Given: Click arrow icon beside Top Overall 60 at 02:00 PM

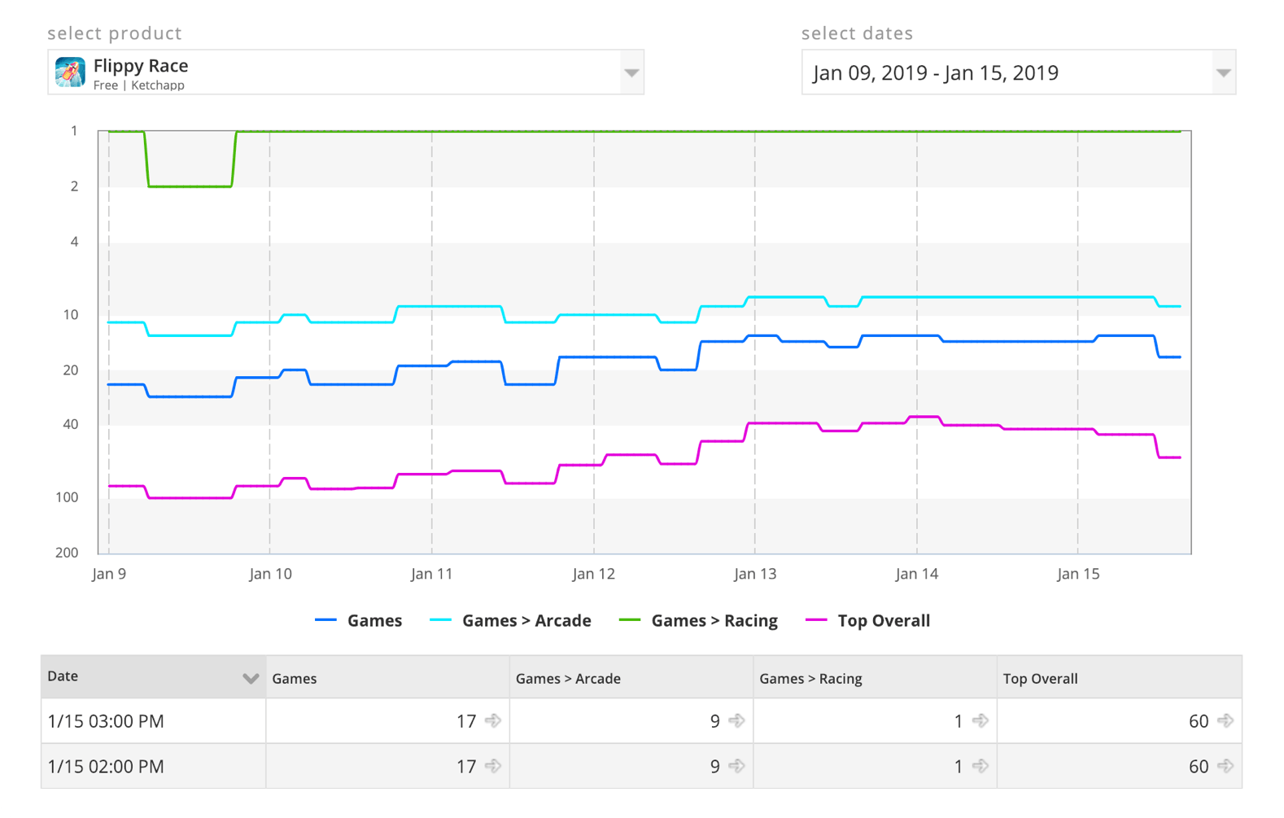Looking at the screenshot, I should pyautogui.click(x=1225, y=766).
